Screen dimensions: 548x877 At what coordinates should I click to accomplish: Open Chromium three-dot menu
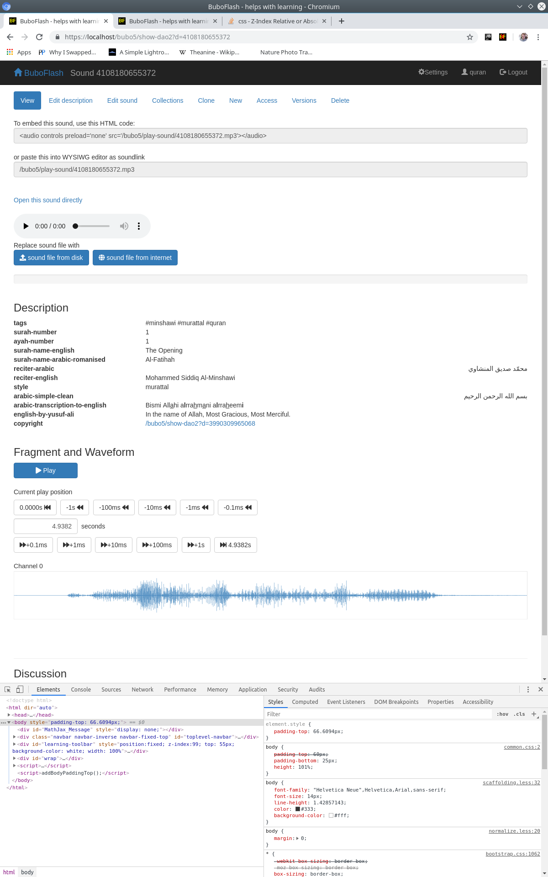[538, 37]
